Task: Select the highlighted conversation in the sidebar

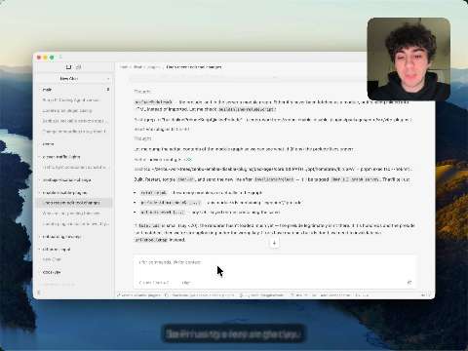Action: [x=74, y=203]
